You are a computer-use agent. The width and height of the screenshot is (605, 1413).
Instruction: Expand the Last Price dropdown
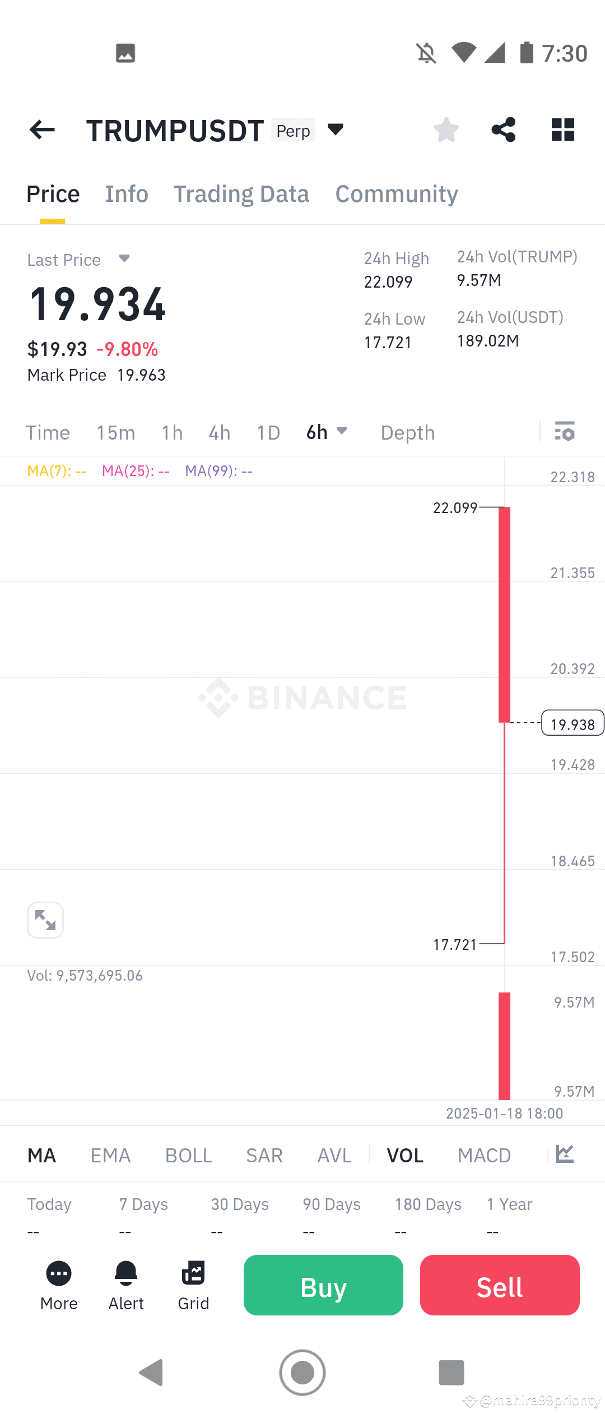(124, 259)
